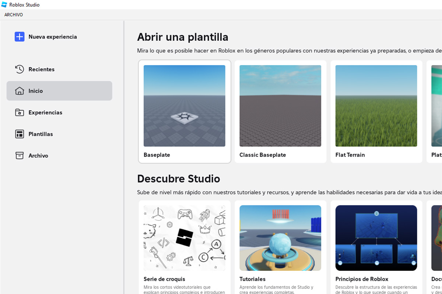Go to the Inicio section label
Screen dimensions: 442x294
pos(36,91)
